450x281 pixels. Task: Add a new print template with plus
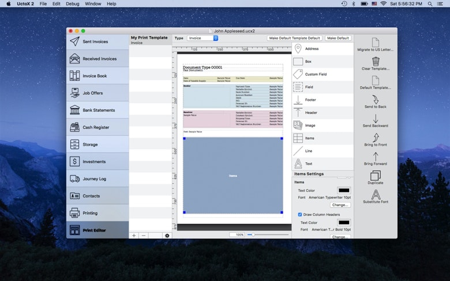pos(134,236)
